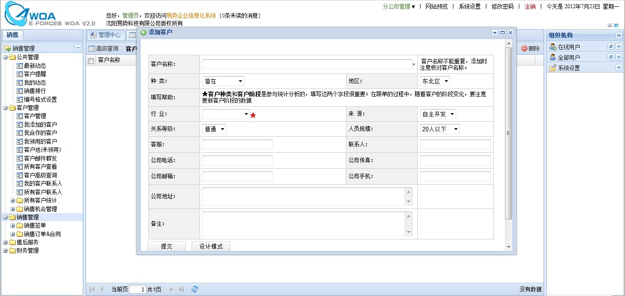The height and width of the screenshot is (296, 625).
Task: Expand the 售后服务 tree node
Action: 5,242
